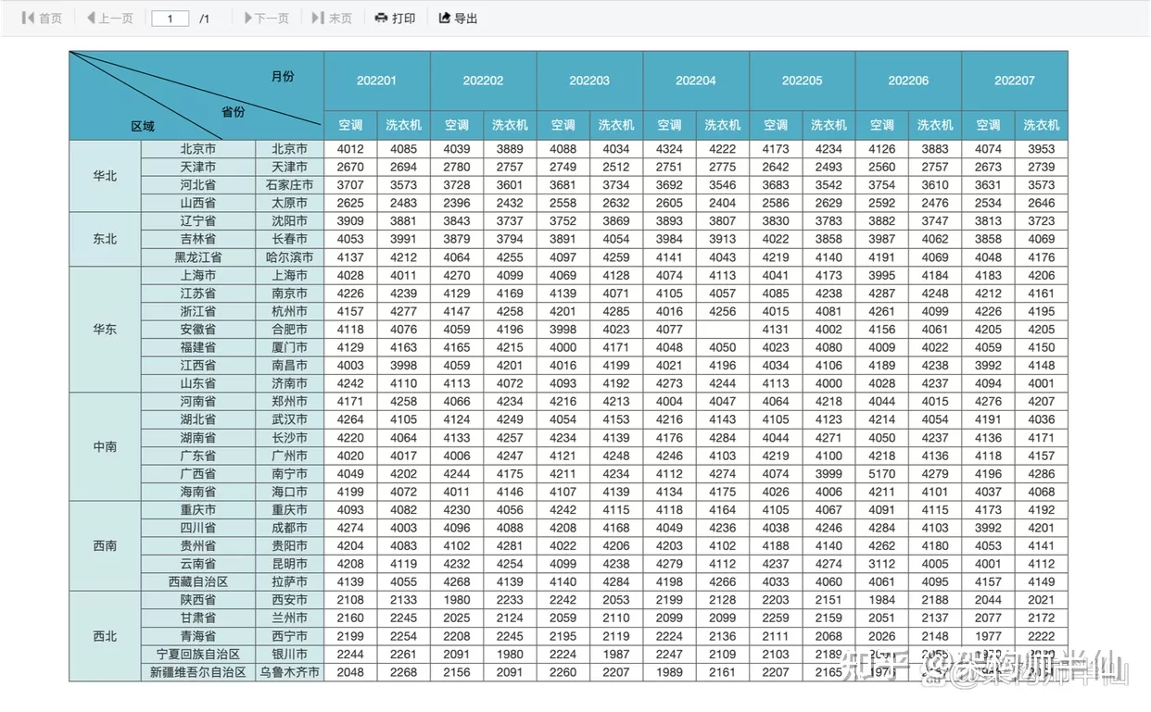Click the 安徽省 province cell
This screenshot has height=712, width=1151.
click(198, 330)
